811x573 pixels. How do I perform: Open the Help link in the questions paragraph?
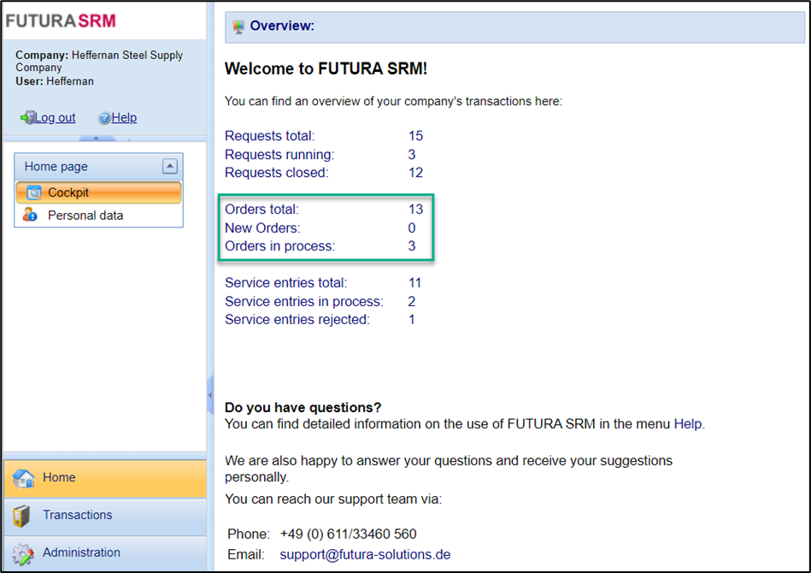tap(688, 424)
